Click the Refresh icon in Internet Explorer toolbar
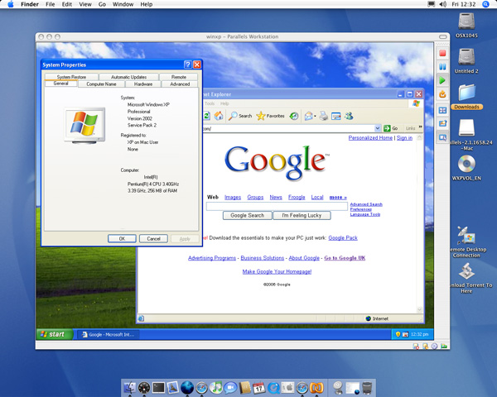 click(x=206, y=116)
